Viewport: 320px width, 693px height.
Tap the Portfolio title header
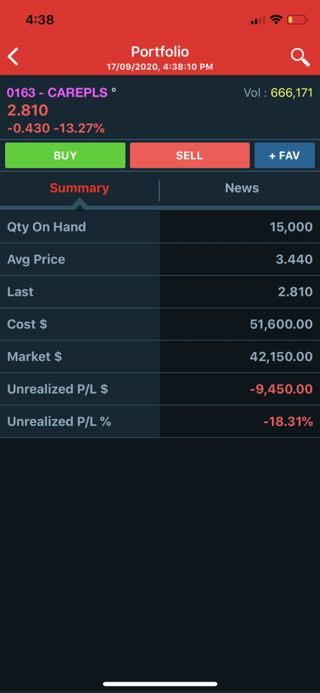(160, 52)
